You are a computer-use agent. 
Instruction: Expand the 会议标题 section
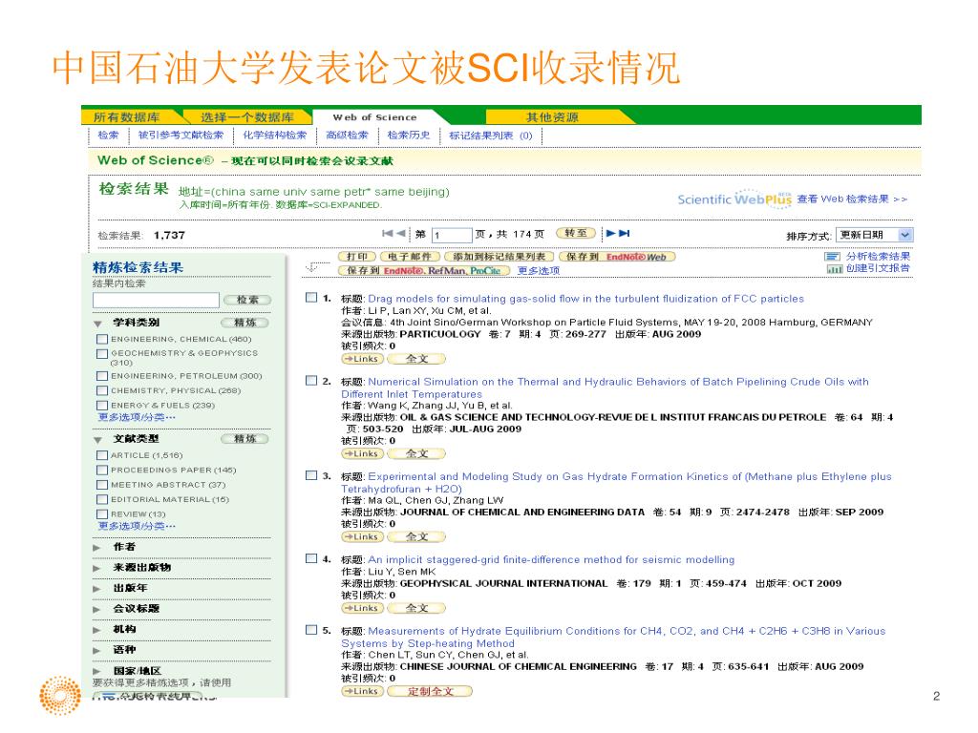(96, 610)
